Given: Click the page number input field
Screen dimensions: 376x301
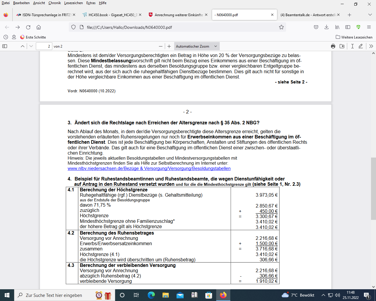Looking at the screenshot, I should coord(44,46).
